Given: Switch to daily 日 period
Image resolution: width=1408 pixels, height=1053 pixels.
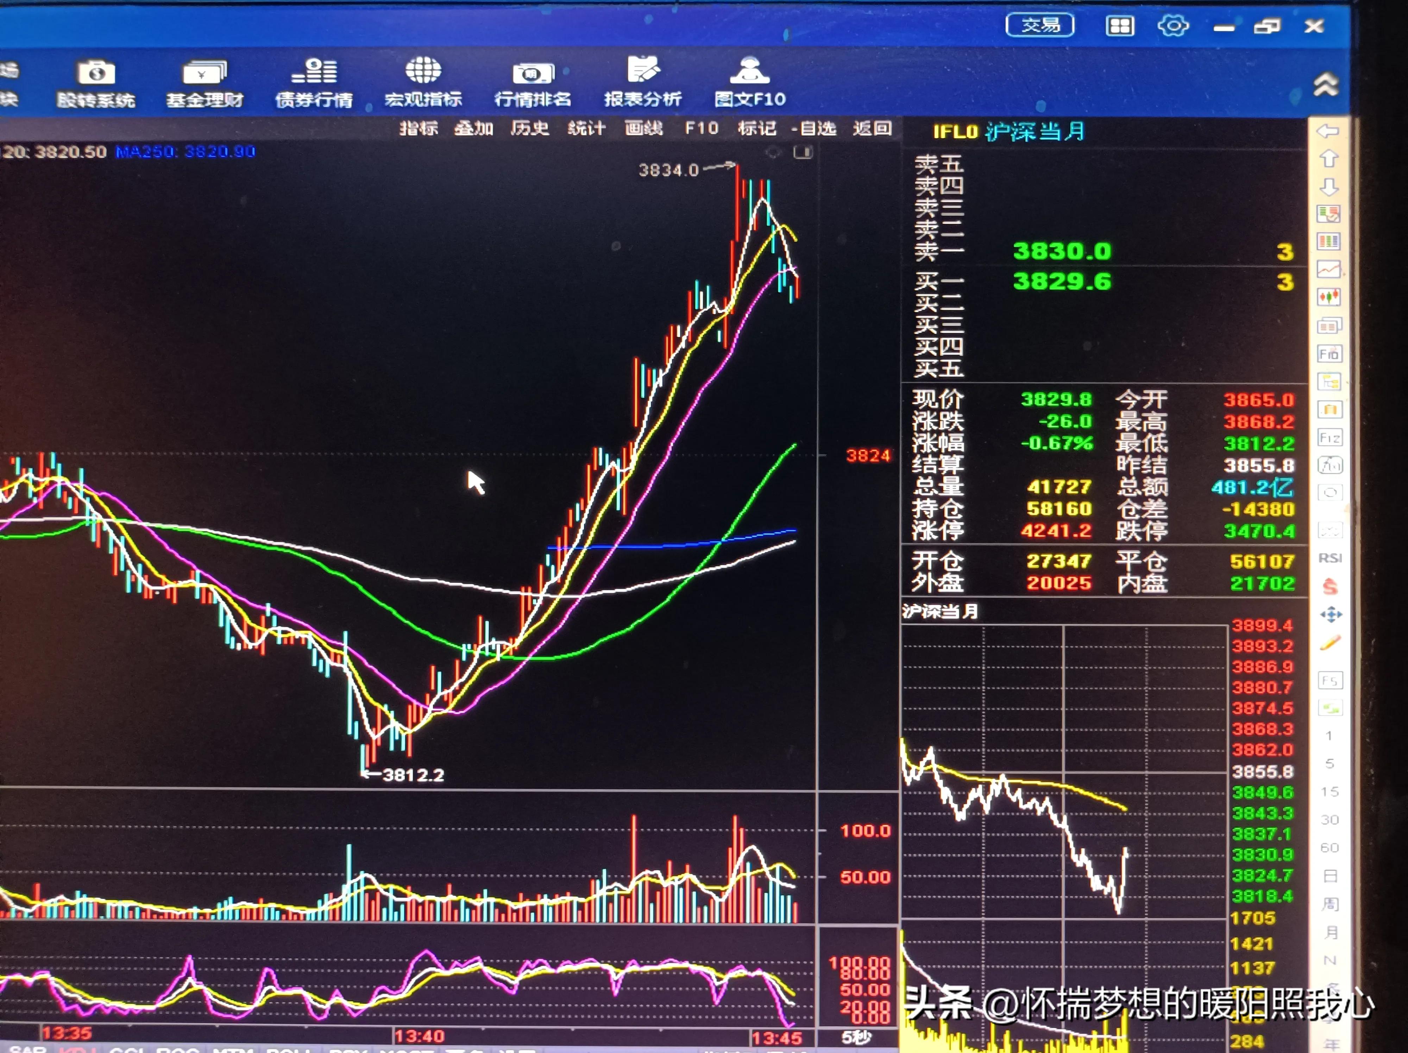Looking at the screenshot, I should [1330, 876].
